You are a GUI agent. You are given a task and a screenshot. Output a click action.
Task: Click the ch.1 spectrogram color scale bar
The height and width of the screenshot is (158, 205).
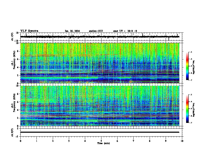pos(187,66)
